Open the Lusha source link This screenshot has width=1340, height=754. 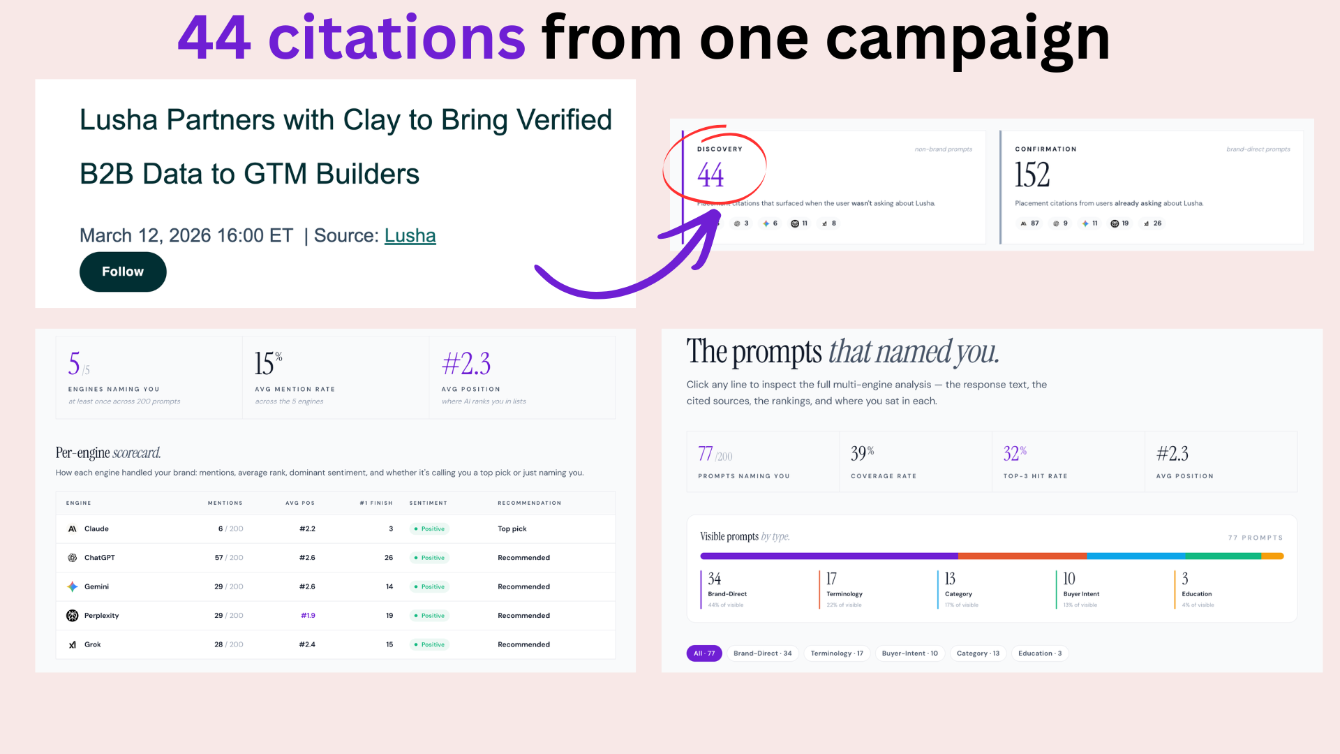[x=410, y=236]
